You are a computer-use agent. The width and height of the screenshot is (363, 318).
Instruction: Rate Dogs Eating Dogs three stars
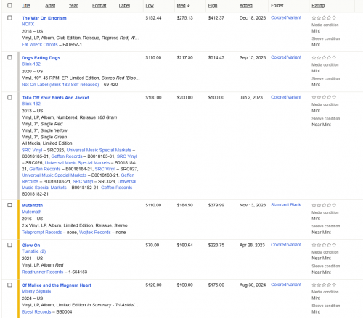[324, 57]
